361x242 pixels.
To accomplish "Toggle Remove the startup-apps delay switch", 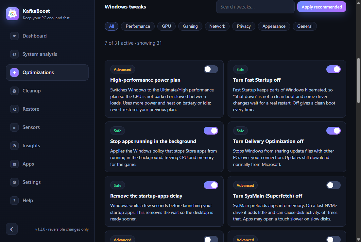I will coord(211,185).
